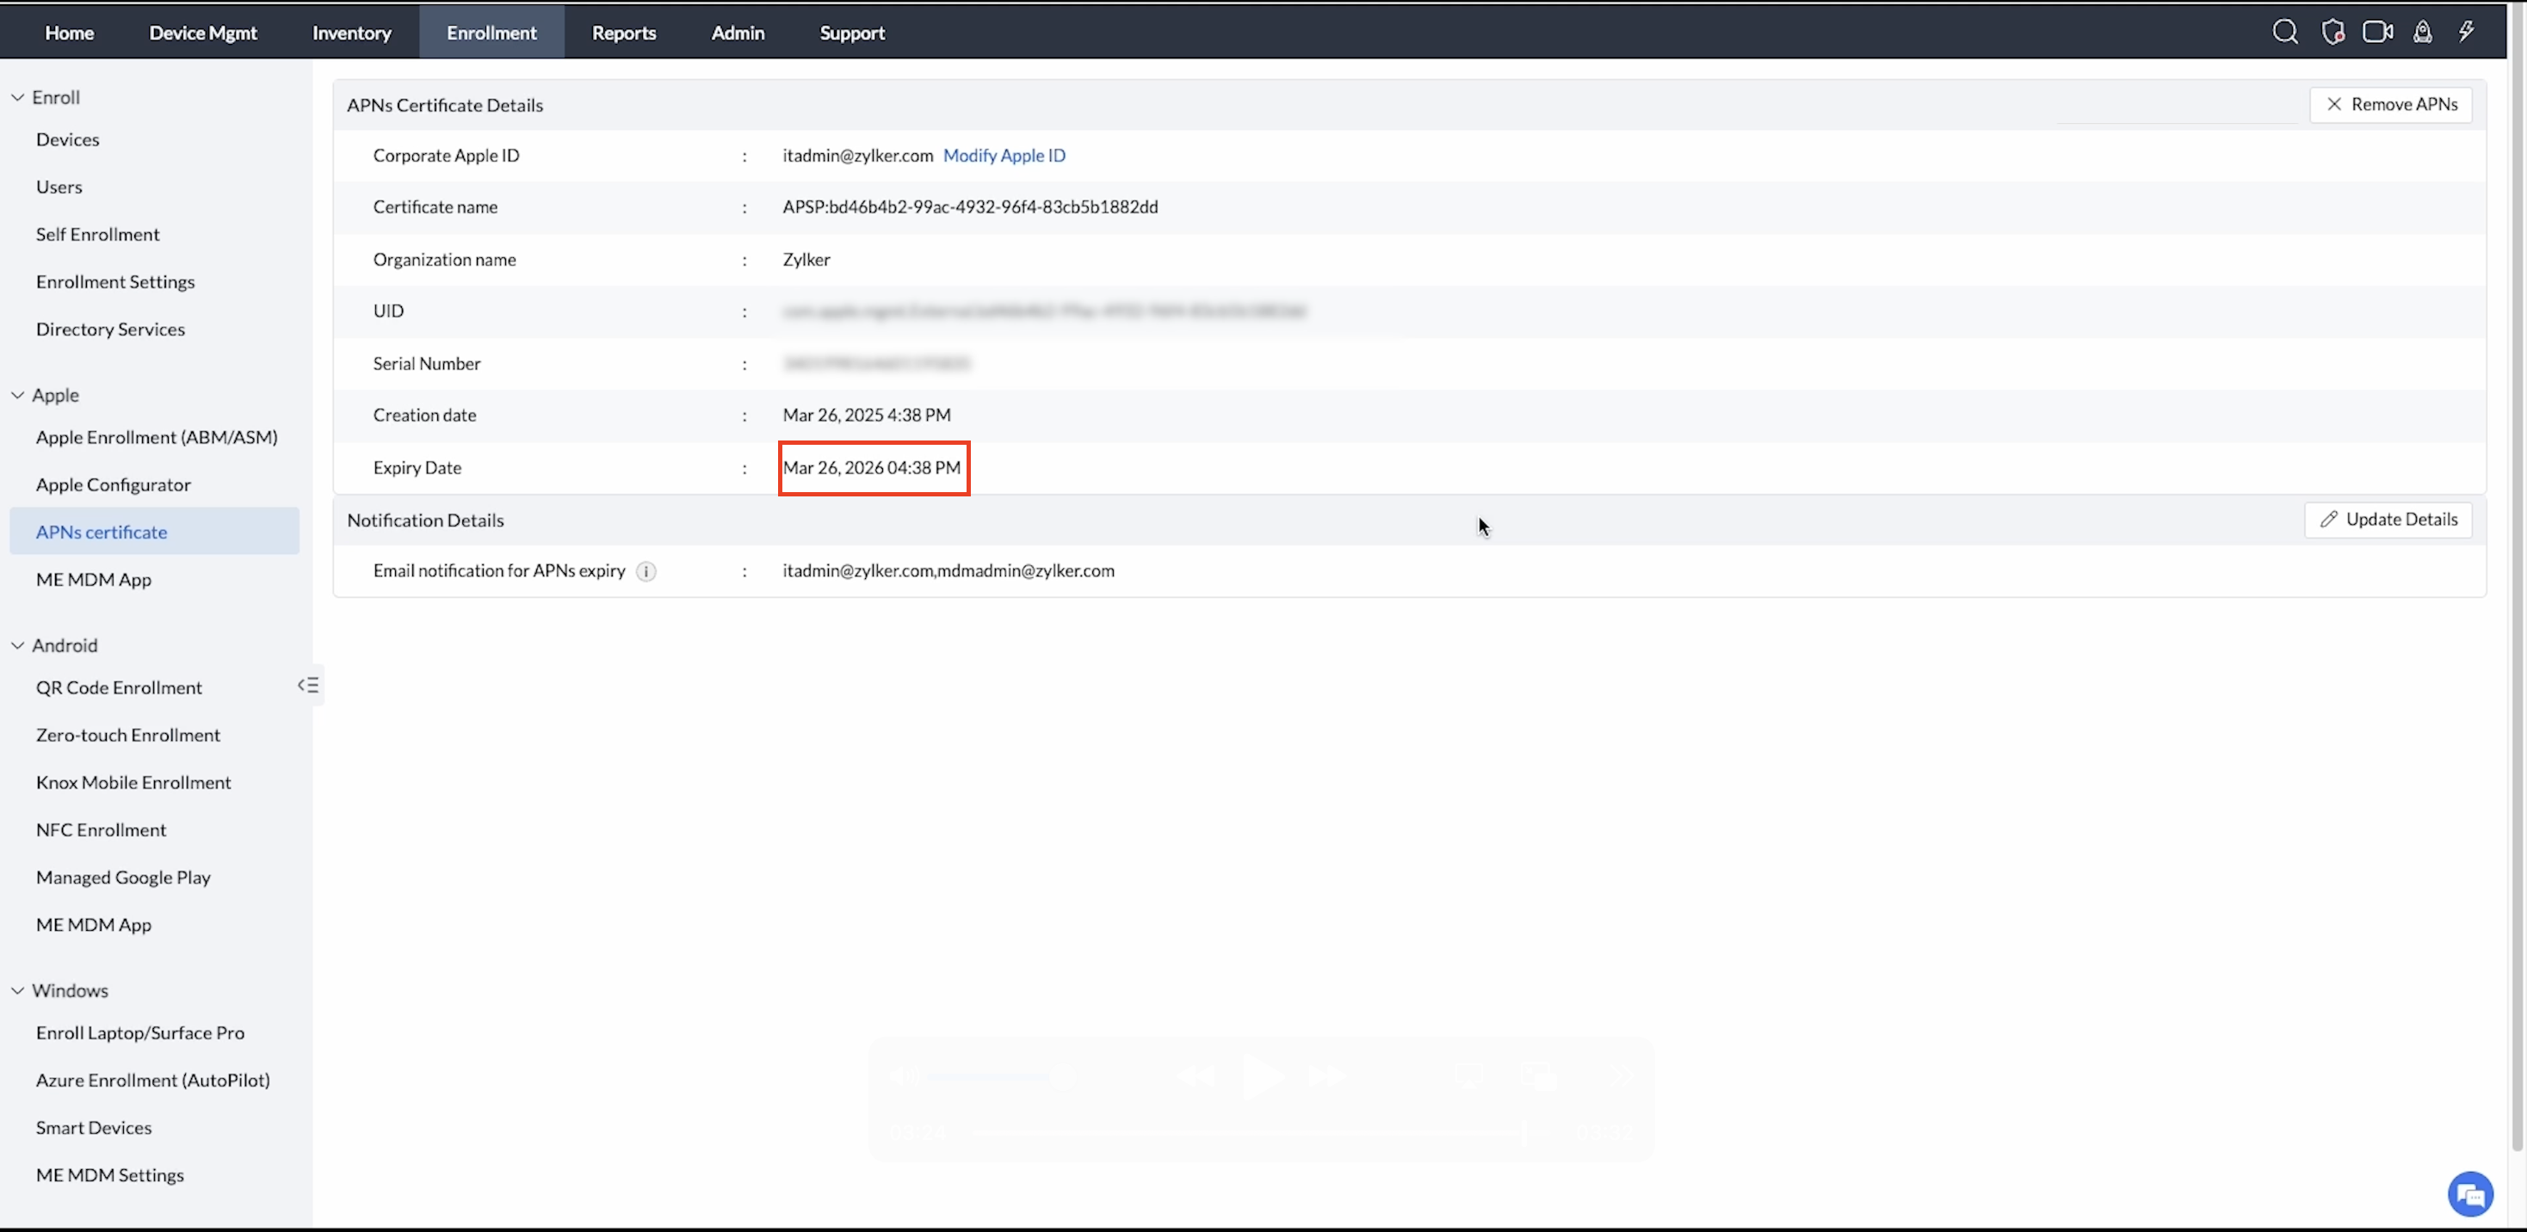Image resolution: width=2527 pixels, height=1232 pixels.
Task: Click the vertical page scrollbar
Action: [x=2518, y=588]
